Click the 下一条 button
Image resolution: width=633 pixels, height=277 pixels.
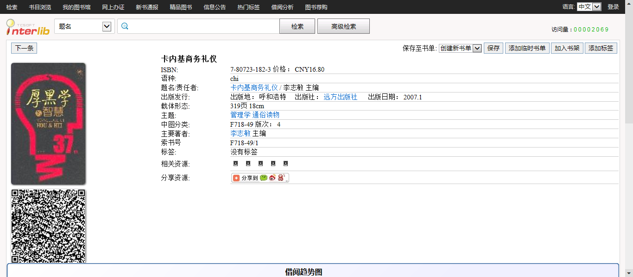tap(24, 48)
